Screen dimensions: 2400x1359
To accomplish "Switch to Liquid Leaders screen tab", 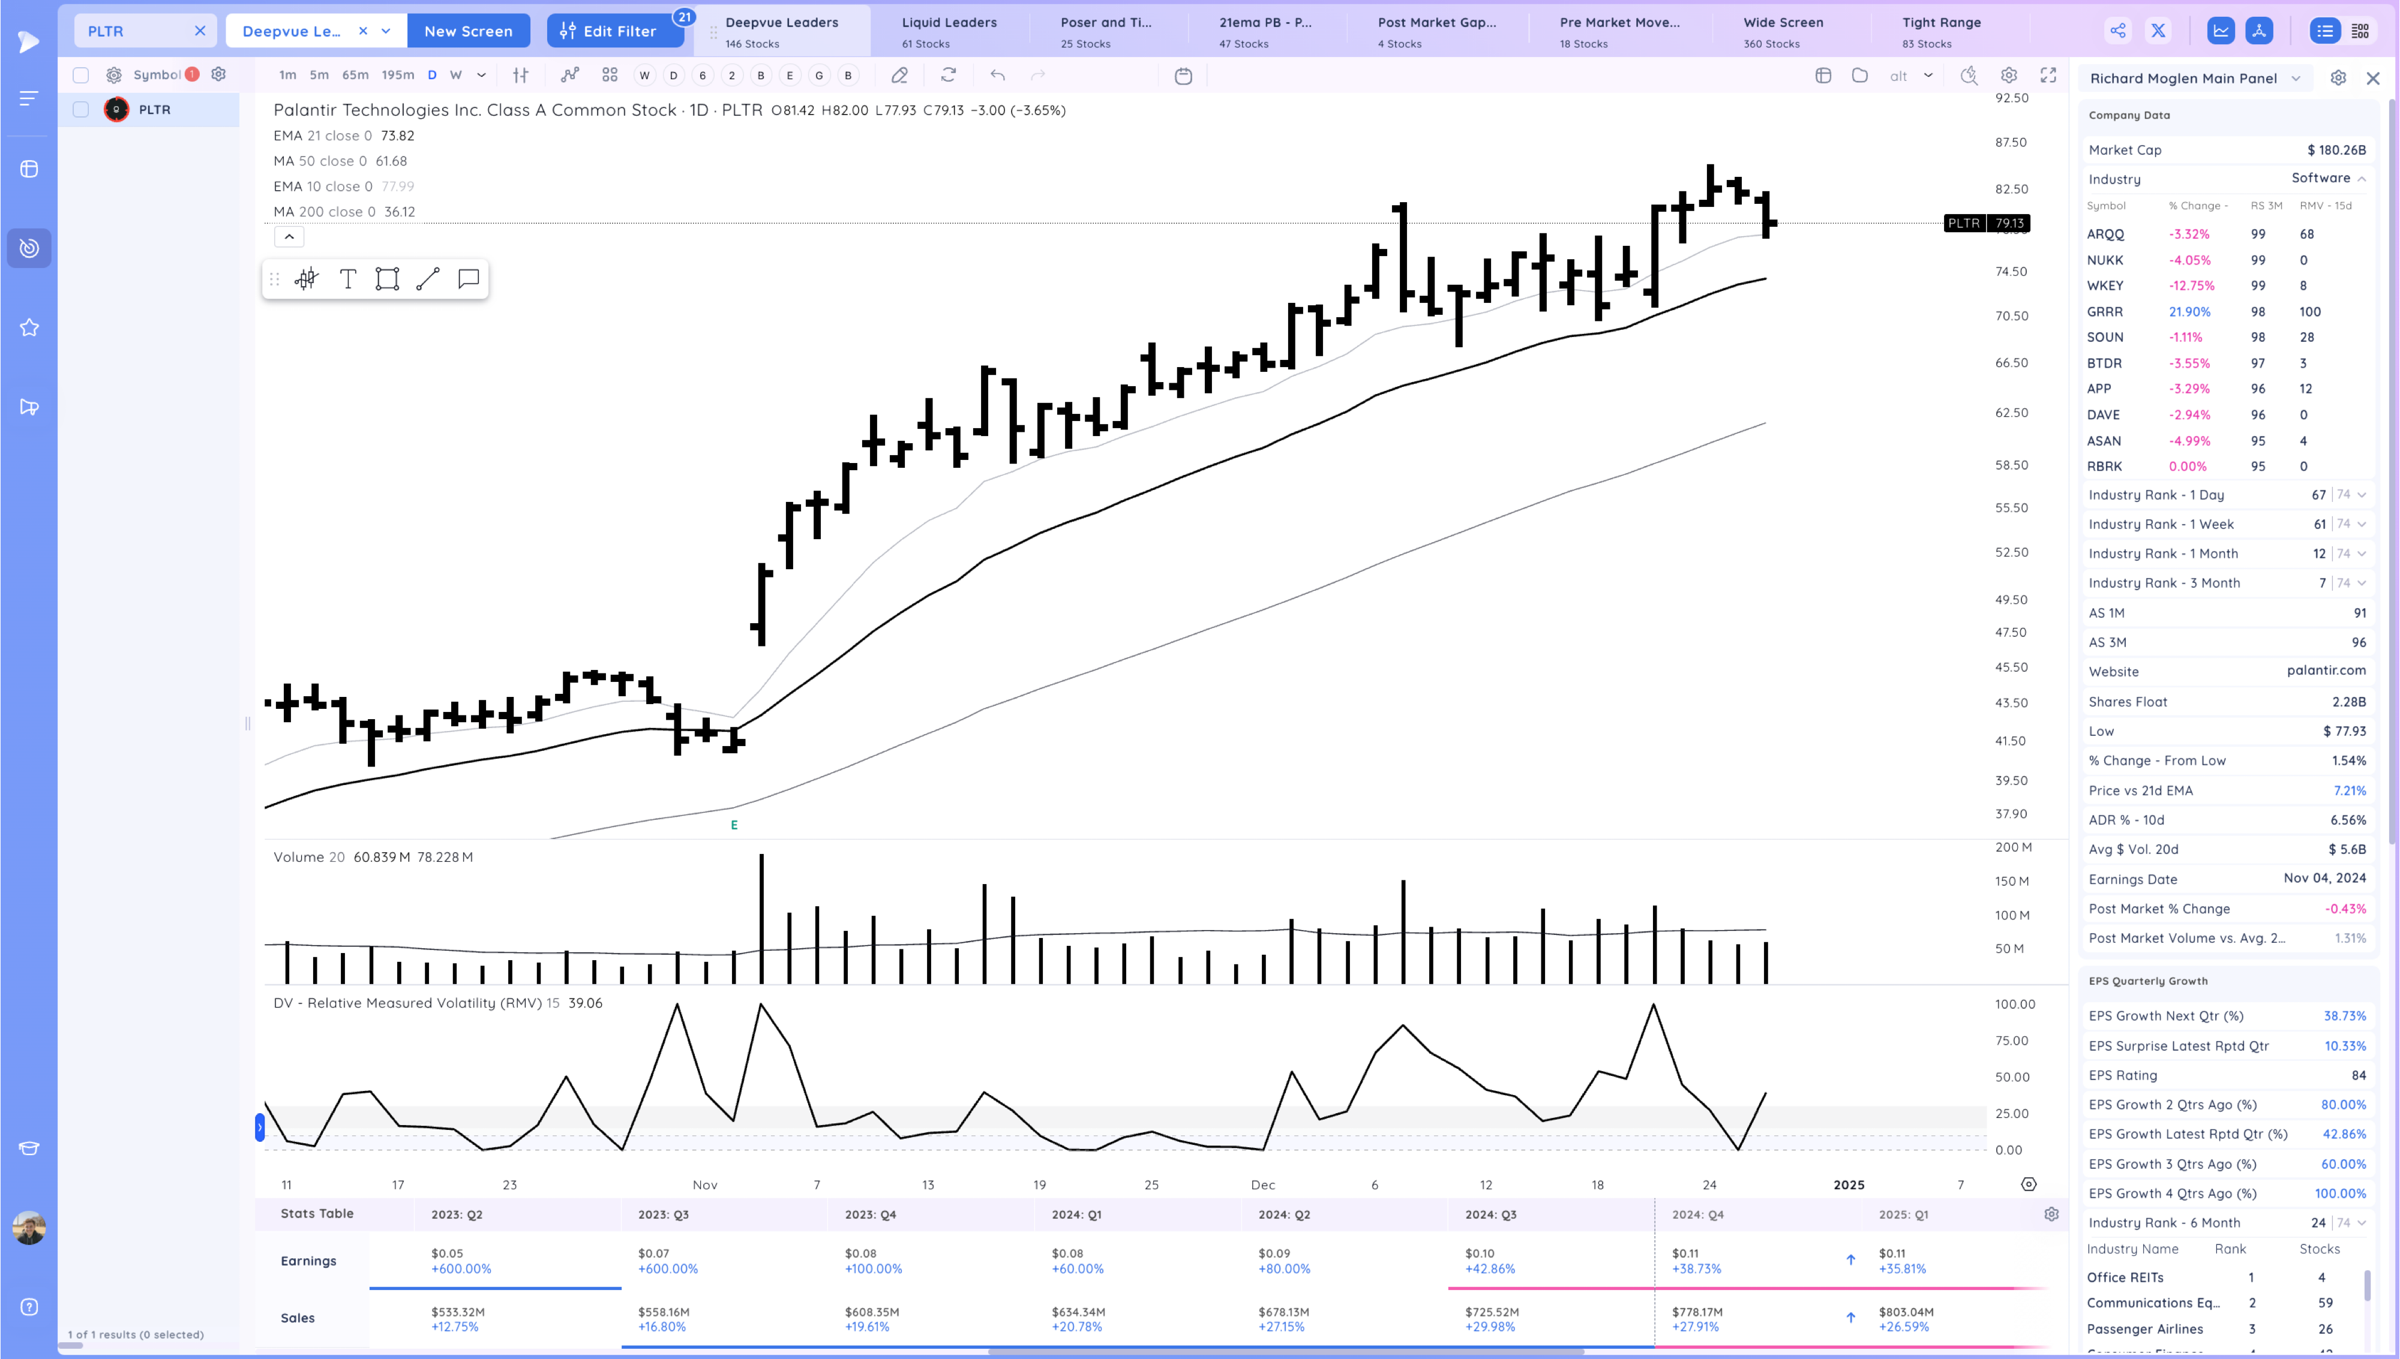I will click(949, 31).
